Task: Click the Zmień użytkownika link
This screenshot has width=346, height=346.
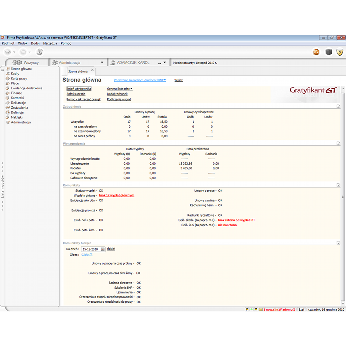Action: [x=79, y=89]
